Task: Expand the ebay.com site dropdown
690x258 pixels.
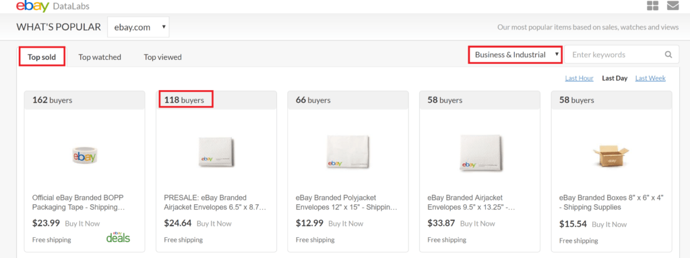Action: 138,27
